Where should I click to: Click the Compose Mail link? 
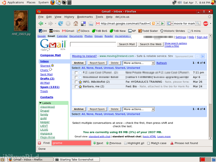[x=50, y=55]
